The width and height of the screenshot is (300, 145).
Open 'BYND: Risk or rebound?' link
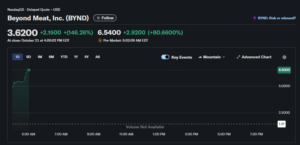point(277,18)
